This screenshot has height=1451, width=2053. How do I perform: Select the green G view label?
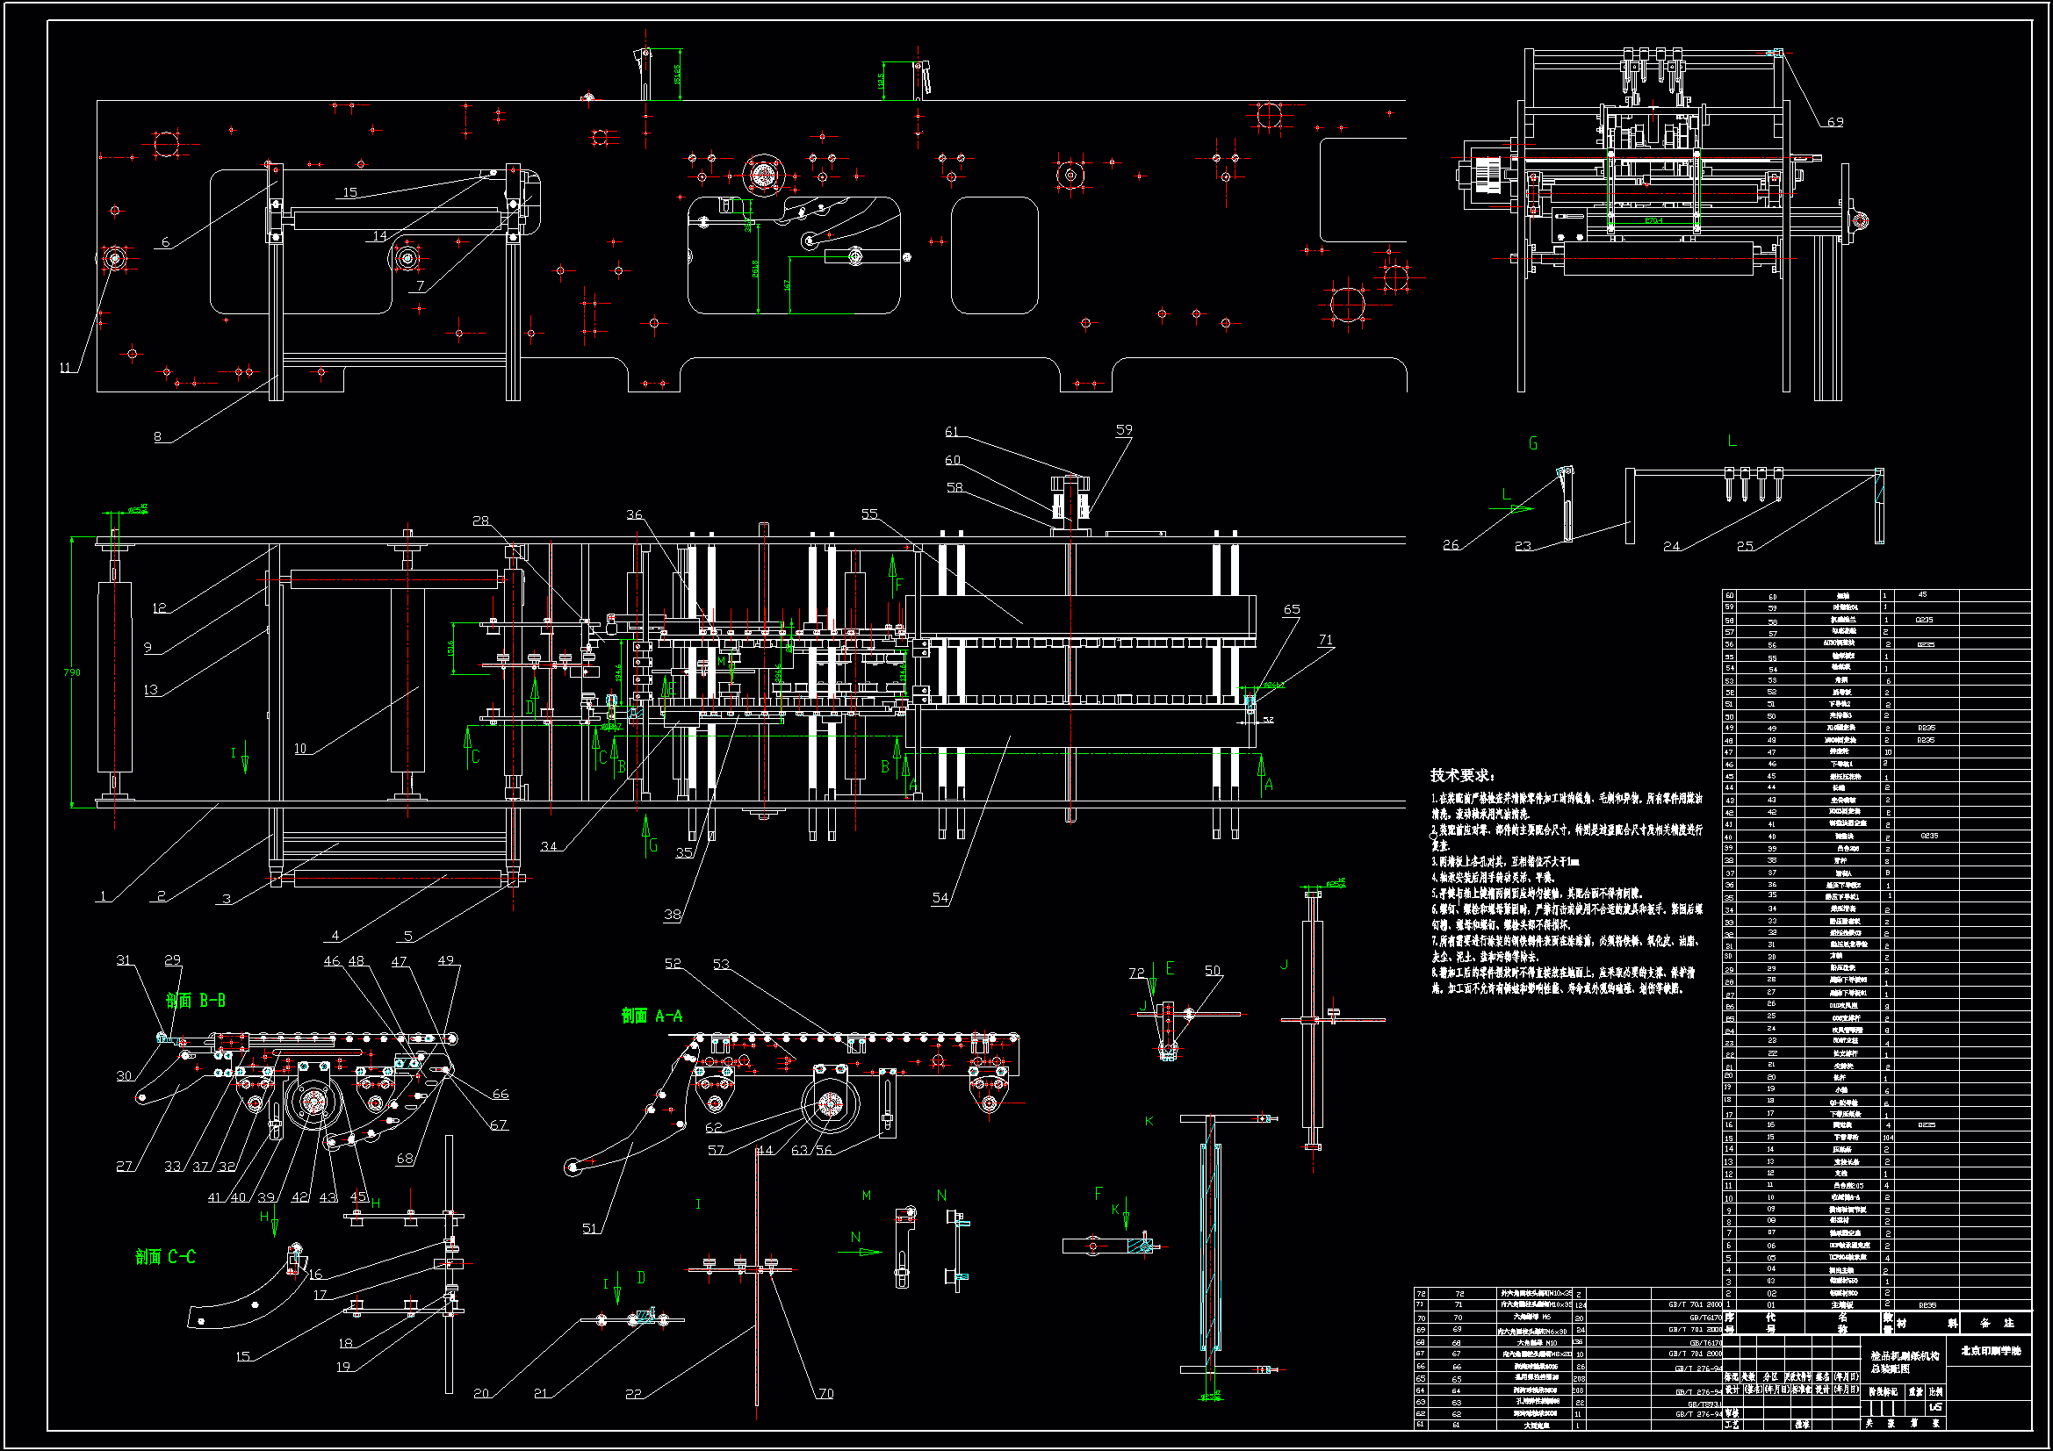1532,443
